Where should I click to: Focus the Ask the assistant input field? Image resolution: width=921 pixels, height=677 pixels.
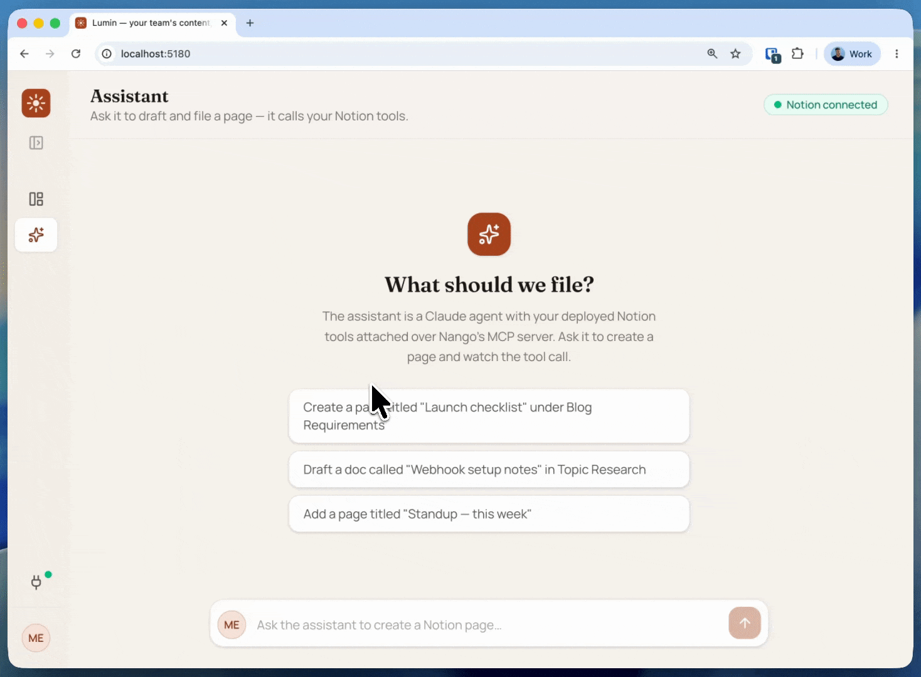pyautogui.click(x=489, y=625)
